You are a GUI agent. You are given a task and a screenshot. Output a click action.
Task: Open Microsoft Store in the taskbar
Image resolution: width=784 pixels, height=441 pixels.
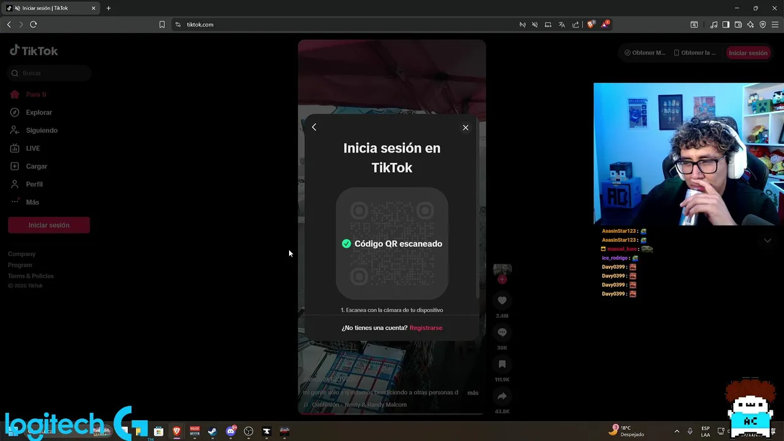[x=159, y=431]
